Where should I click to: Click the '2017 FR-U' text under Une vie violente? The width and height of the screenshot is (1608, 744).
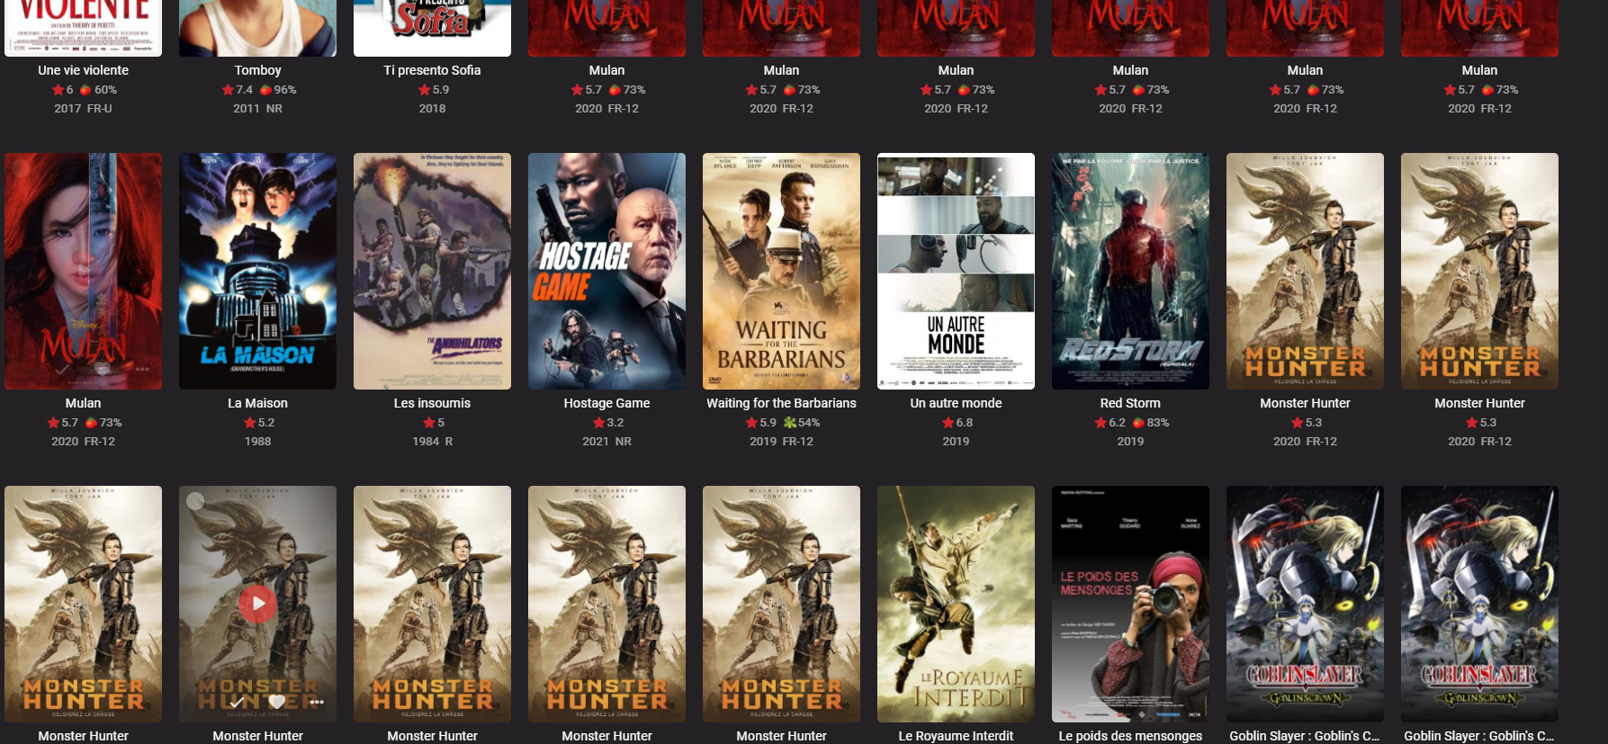(83, 109)
